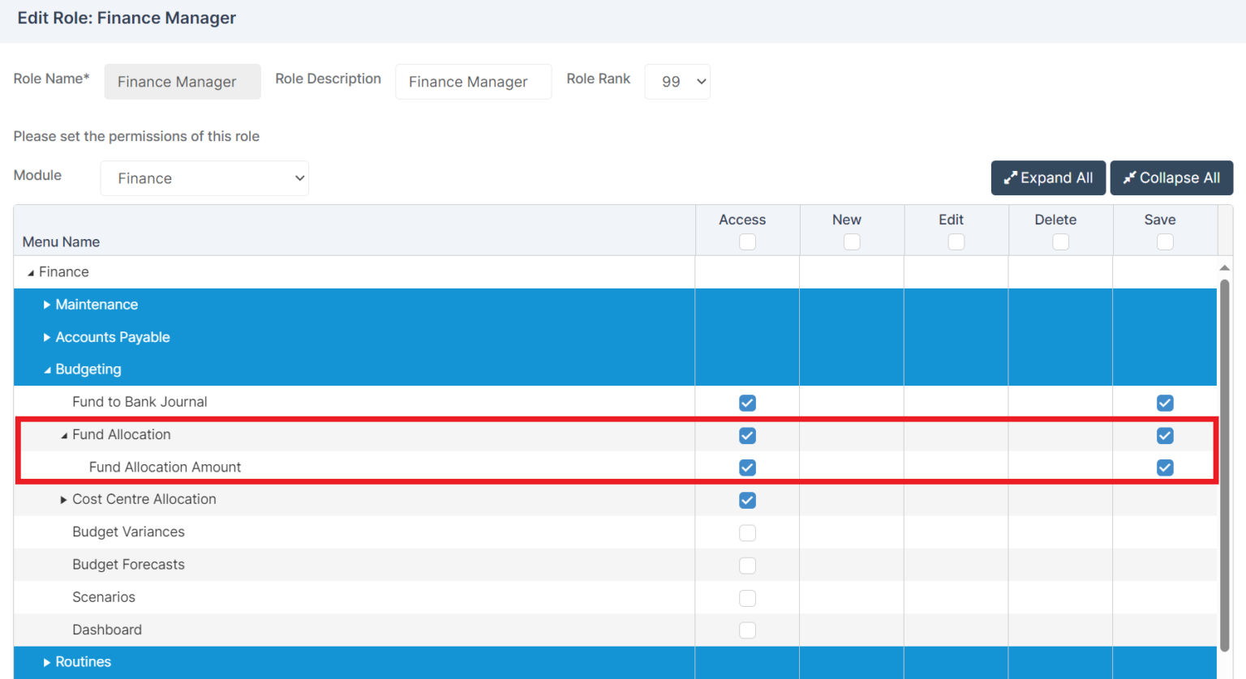This screenshot has width=1246, height=679.
Task: Click the Collapse All button
Action: [x=1171, y=178]
